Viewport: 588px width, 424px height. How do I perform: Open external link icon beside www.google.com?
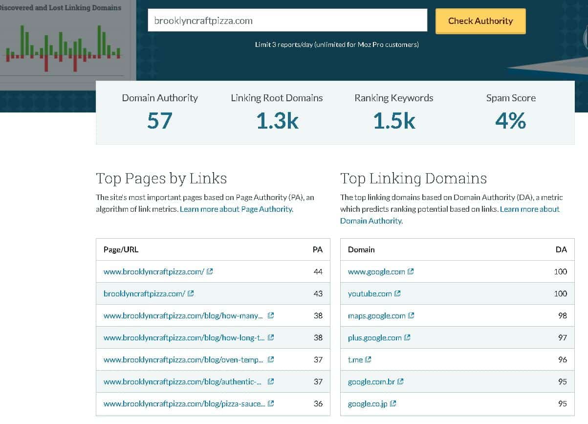(x=411, y=271)
